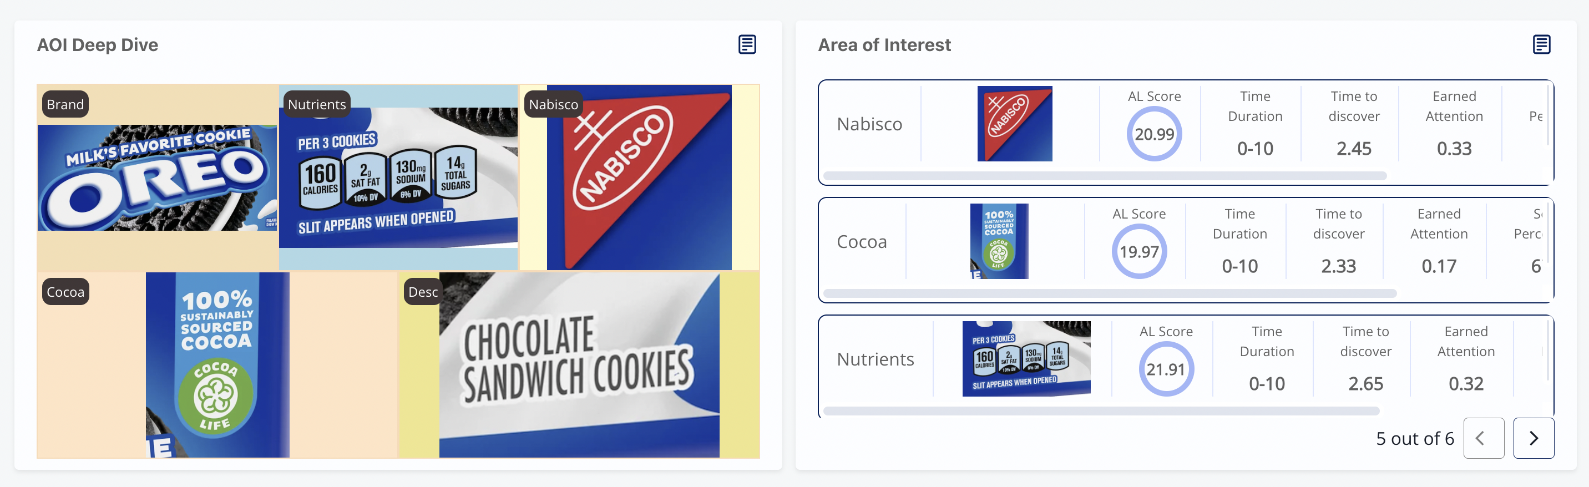Click the Nabisco row horizontal scrollbar
Screen dimensions: 1589x487
click(x=1105, y=176)
